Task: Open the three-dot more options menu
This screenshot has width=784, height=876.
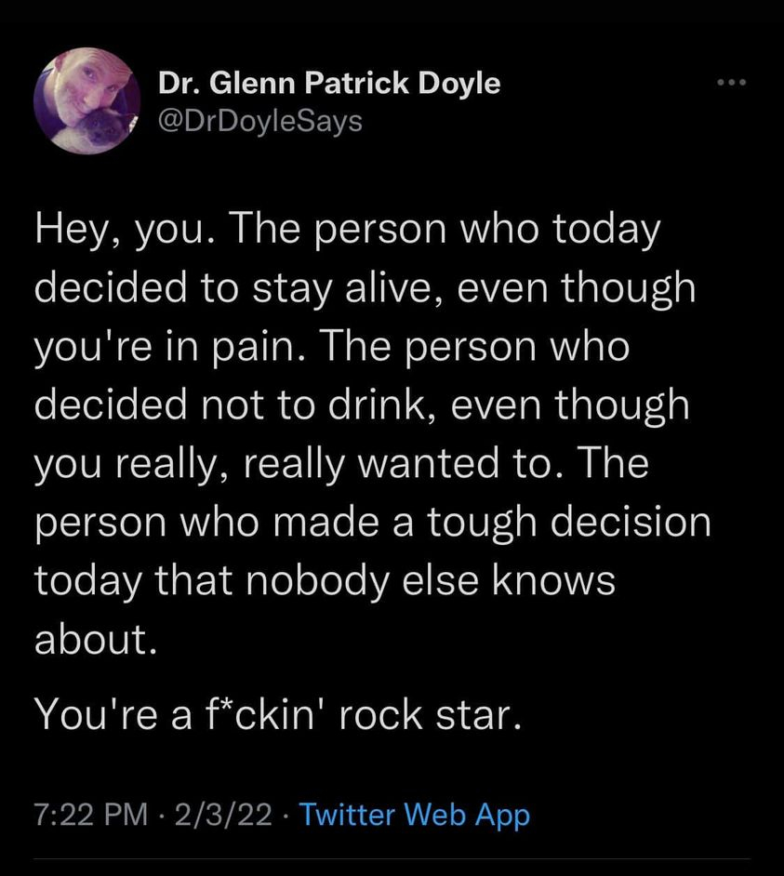Action: click(x=732, y=84)
